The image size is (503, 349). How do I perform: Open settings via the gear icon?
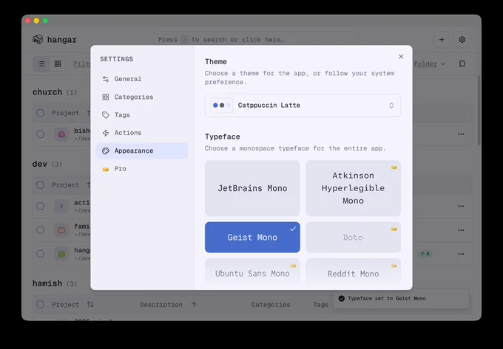tap(462, 40)
